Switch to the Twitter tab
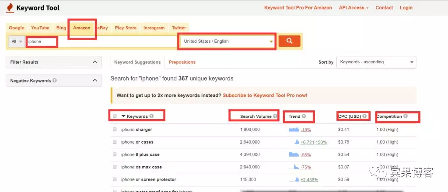448x192 pixels. click(x=179, y=27)
